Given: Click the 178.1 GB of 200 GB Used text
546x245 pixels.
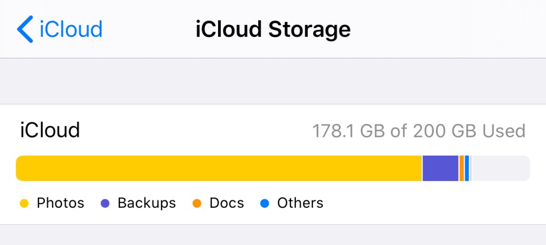Looking at the screenshot, I should (419, 130).
